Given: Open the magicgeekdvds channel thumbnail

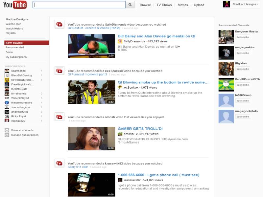Looking at the screenshot, I should [x=226, y=117].
